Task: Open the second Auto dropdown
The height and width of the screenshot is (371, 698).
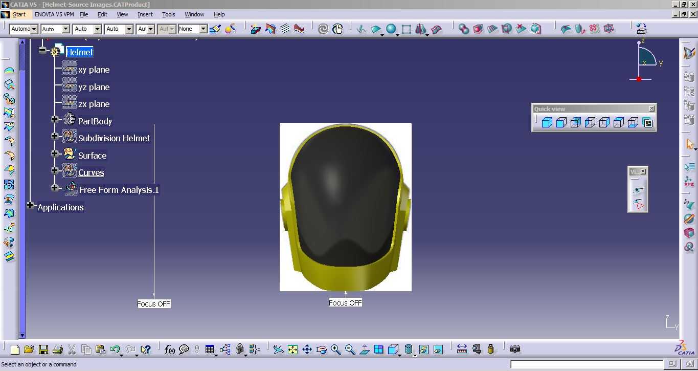Action: coord(87,29)
